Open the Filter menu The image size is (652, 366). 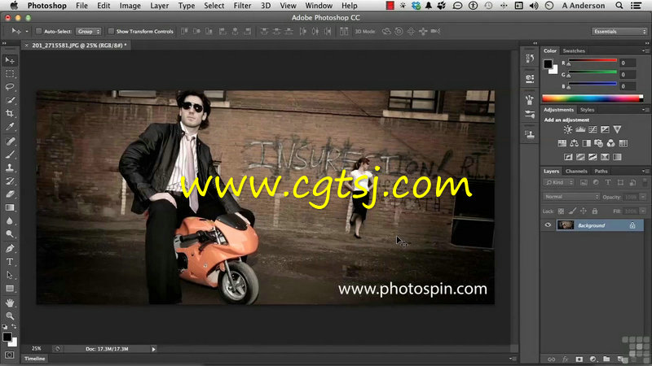tap(242, 6)
